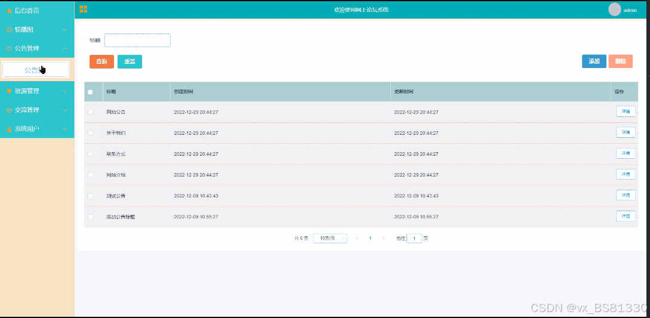Open 详情 for the 测试公告 row
The image size is (650, 318).
click(626, 195)
